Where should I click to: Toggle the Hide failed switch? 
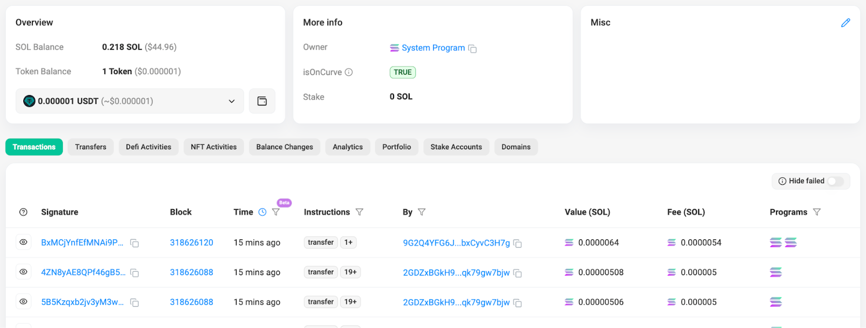point(835,182)
